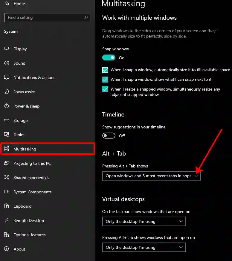Enable Show suggestions in your timeline toggle
232x261 pixels.
[109, 136]
